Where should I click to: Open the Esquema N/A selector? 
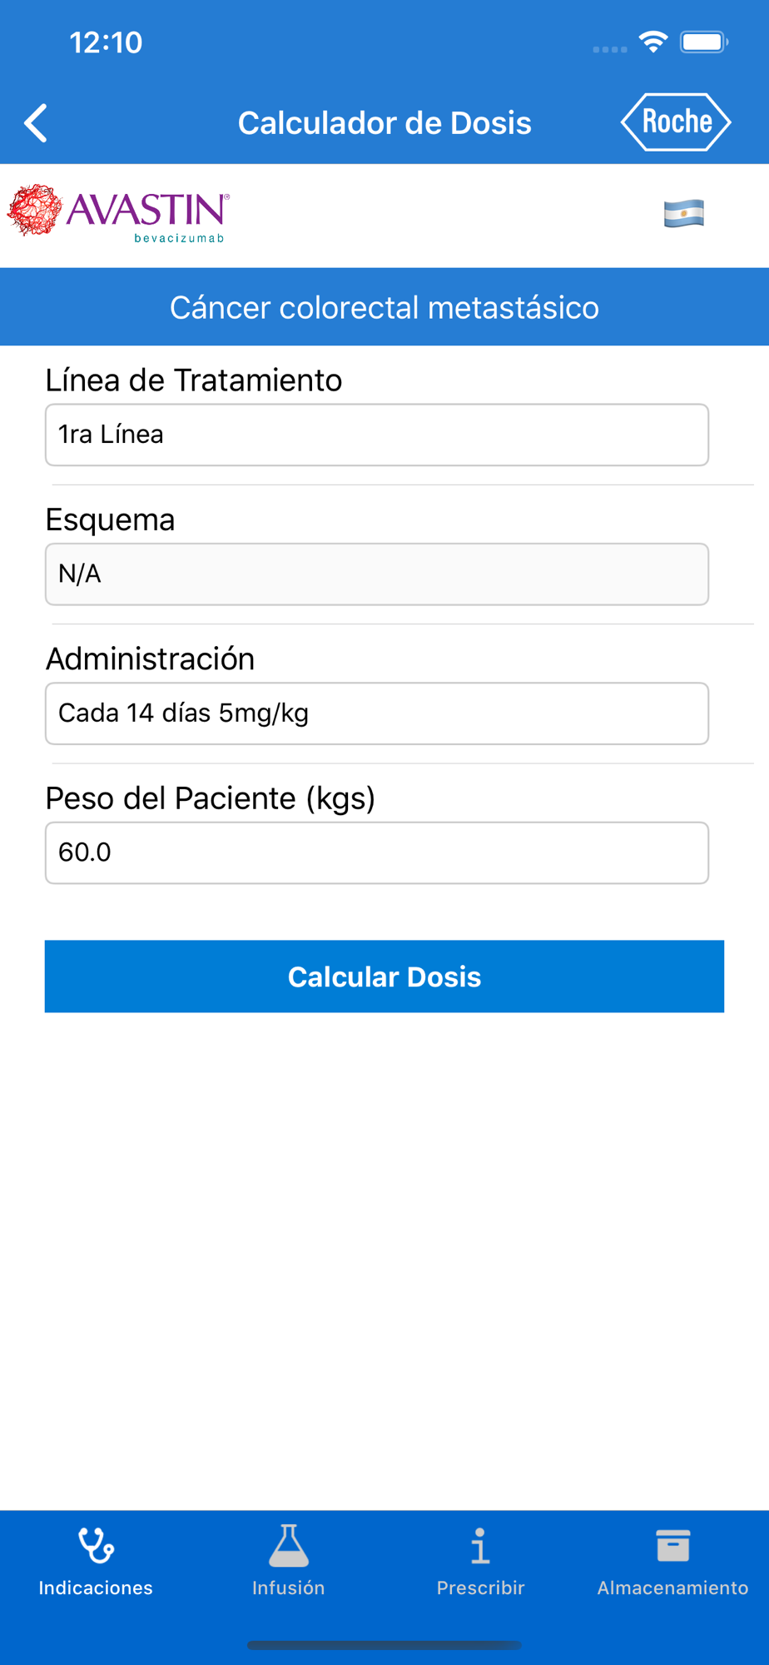(377, 574)
